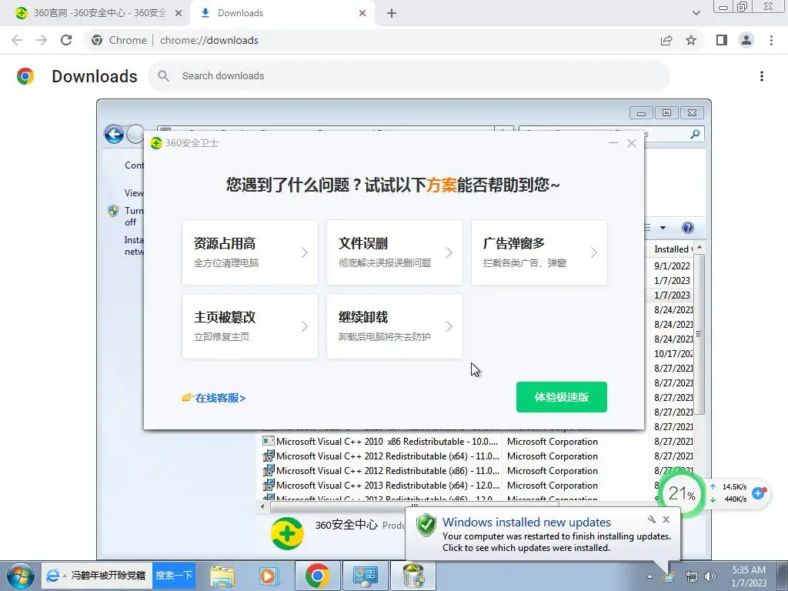The width and height of the screenshot is (788, 591).
Task: Go back in Chrome
Action: (x=17, y=40)
